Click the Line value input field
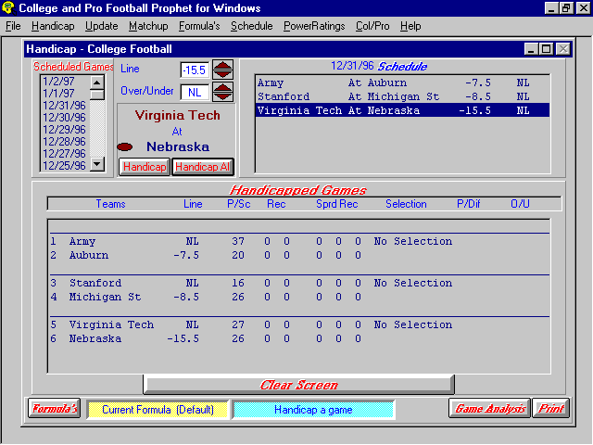The width and height of the screenshot is (593, 445). point(194,70)
